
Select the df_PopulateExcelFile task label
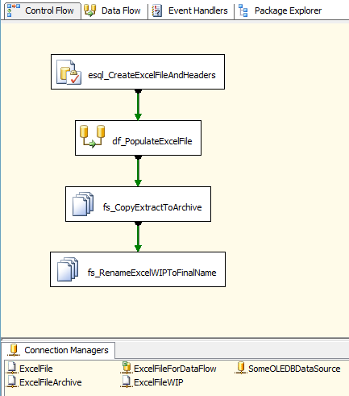click(152, 141)
